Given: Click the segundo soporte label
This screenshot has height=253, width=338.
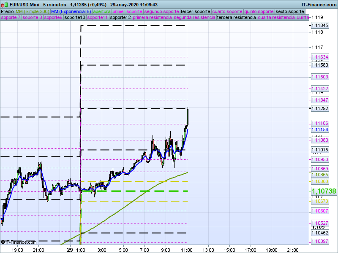Looking at the screenshot, I should tap(161, 12).
